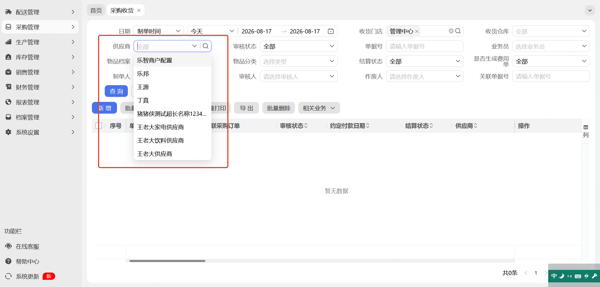The height and width of the screenshot is (287, 600).
Task: Switch to the 首页 tab
Action: click(x=96, y=11)
